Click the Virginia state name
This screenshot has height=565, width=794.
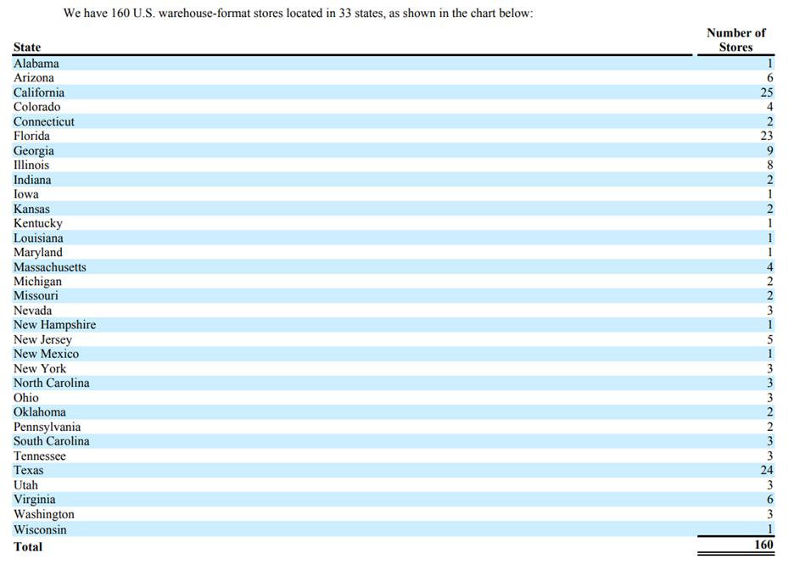35,500
